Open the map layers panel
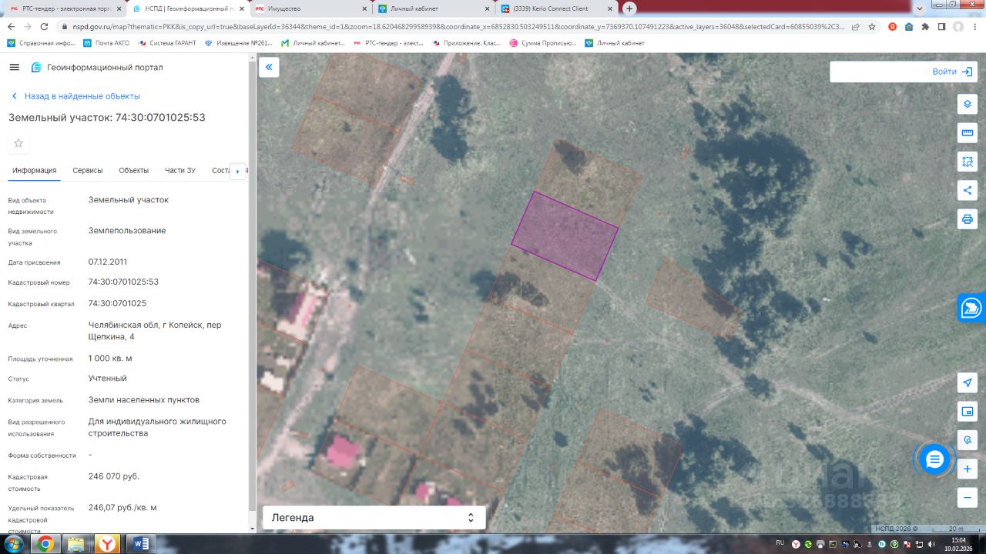The width and height of the screenshot is (986, 554). [x=968, y=104]
